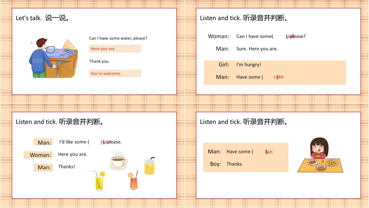Click the 'Girl:' speaker label
This screenshot has height=208, width=369.
click(224, 65)
